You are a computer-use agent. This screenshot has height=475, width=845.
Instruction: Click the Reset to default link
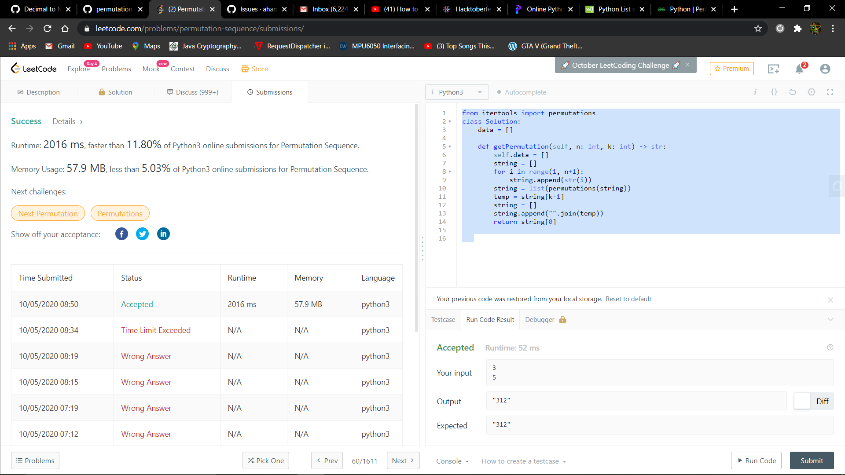click(628, 299)
